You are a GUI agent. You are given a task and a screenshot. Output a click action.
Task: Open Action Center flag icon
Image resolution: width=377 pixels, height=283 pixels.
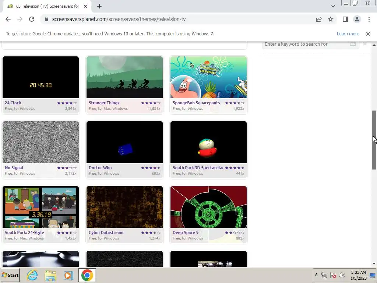(333, 275)
